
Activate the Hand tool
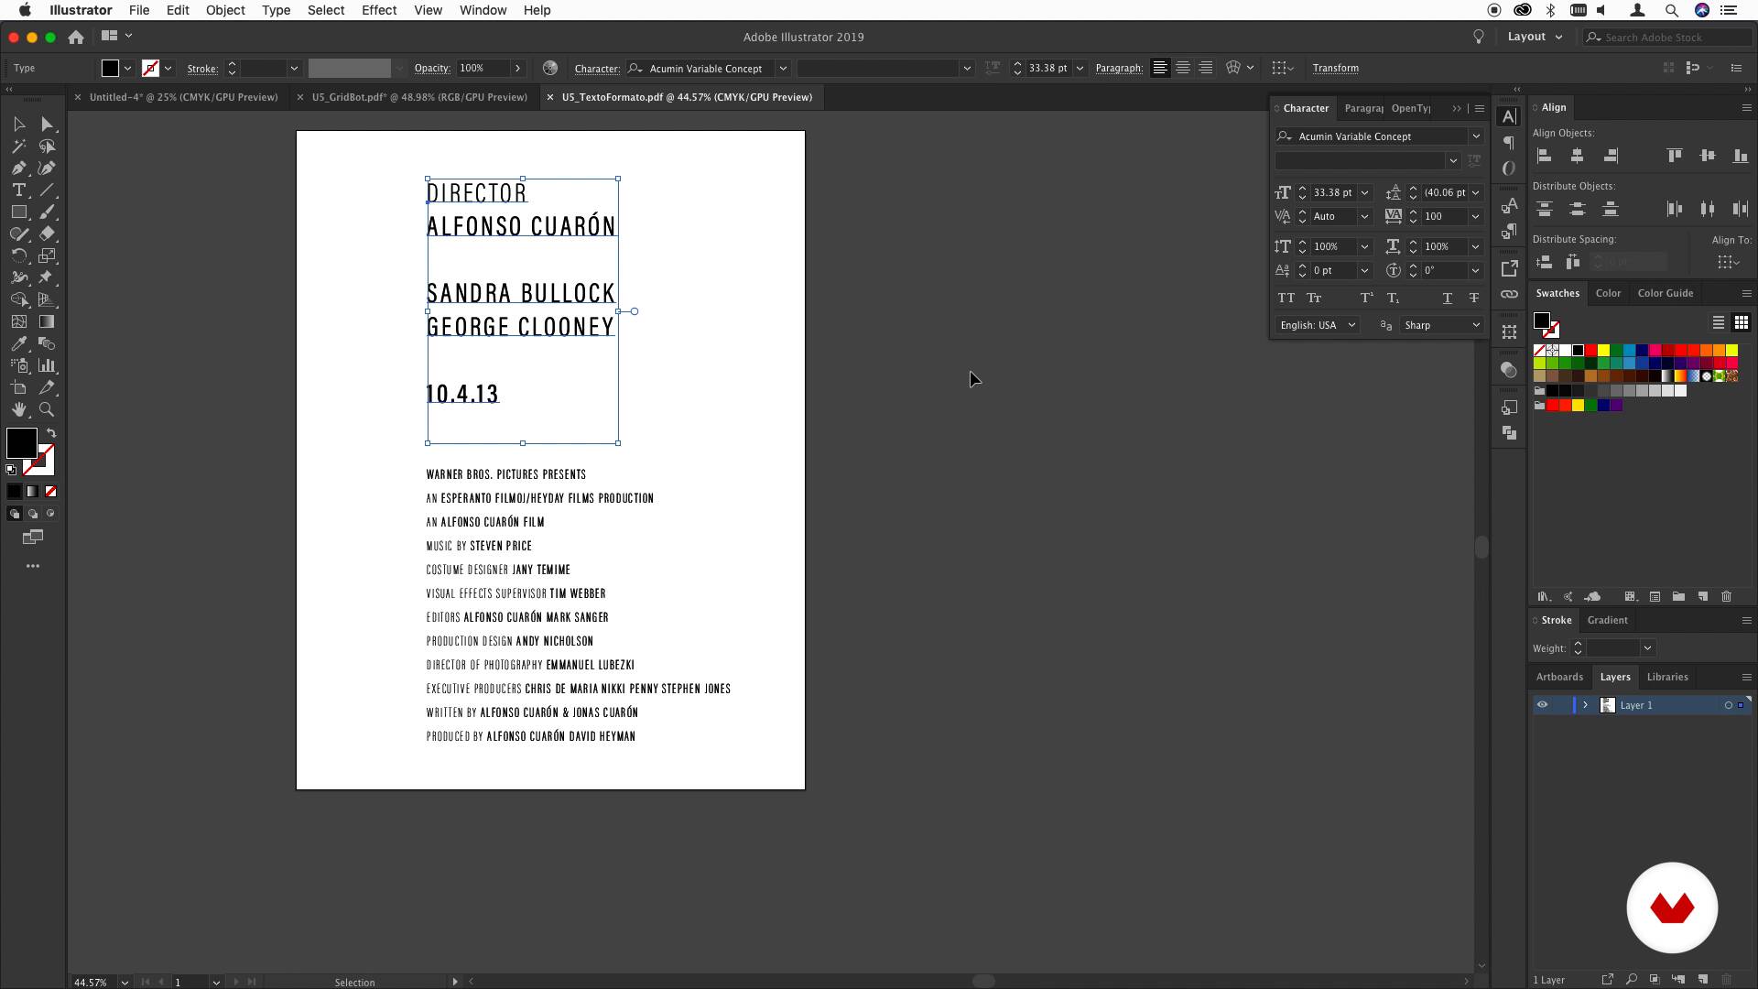pyautogui.click(x=18, y=410)
